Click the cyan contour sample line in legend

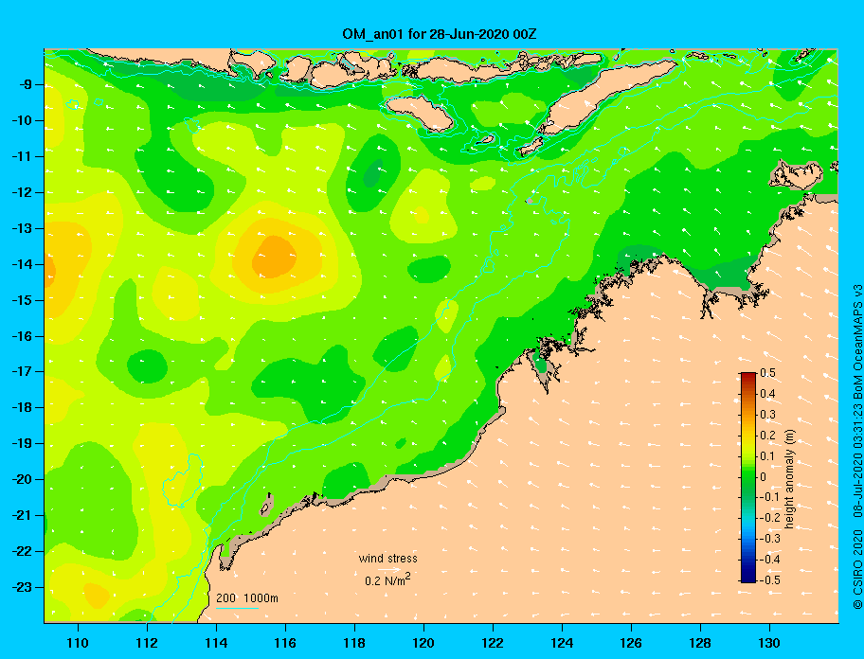click(237, 608)
